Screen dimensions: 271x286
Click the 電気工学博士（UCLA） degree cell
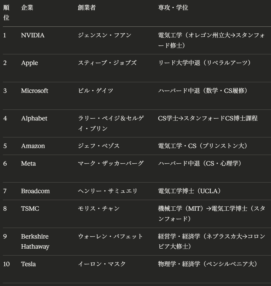[x=189, y=191]
